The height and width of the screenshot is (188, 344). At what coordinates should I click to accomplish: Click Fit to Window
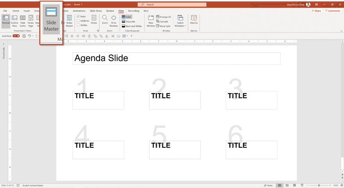[114, 21]
